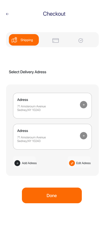Click the Checkout page title

54,14
